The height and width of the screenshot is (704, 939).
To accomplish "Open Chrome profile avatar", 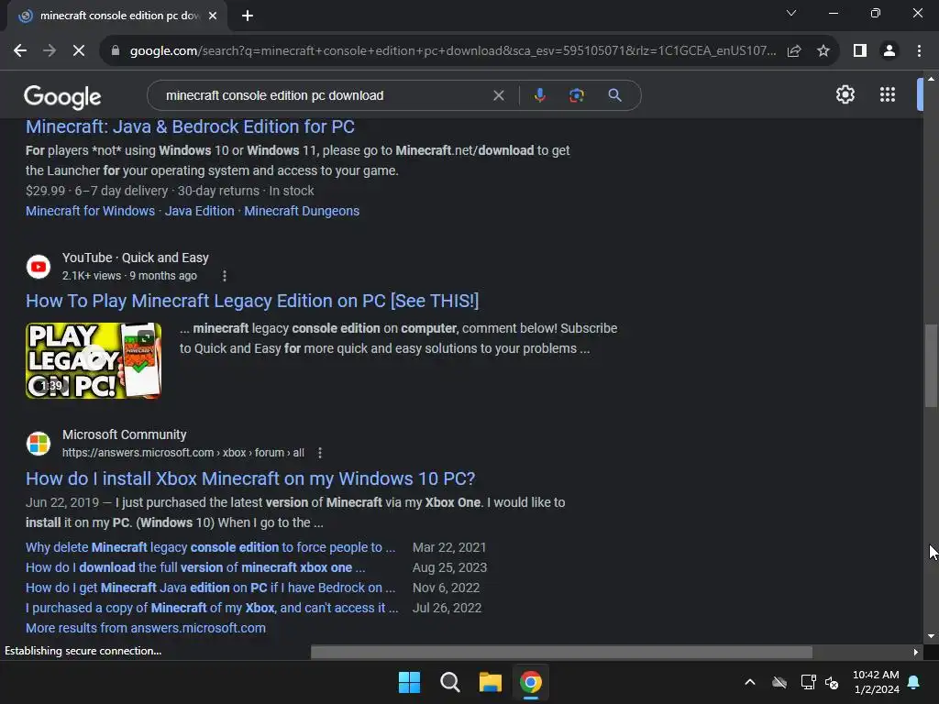I will (x=889, y=51).
